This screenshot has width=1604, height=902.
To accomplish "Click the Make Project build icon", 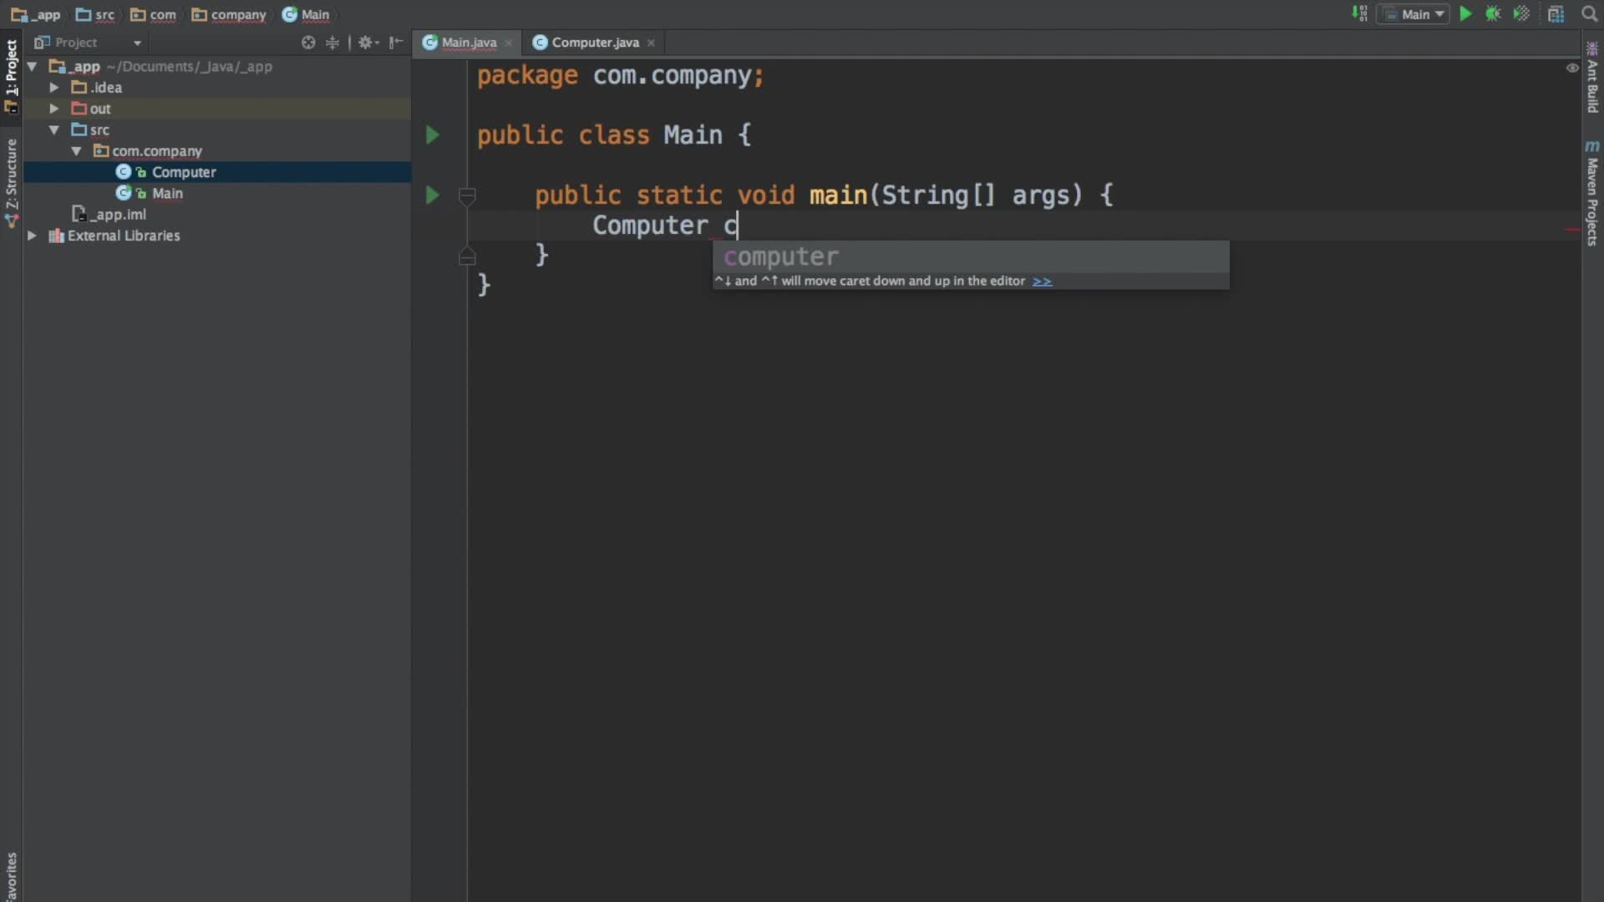I will (1359, 14).
